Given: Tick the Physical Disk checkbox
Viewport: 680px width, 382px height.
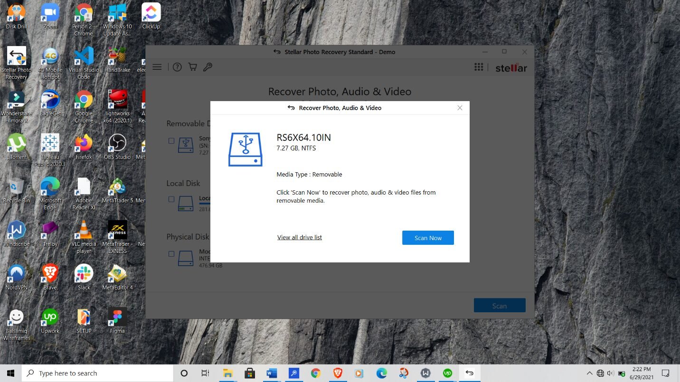Looking at the screenshot, I should pyautogui.click(x=171, y=254).
